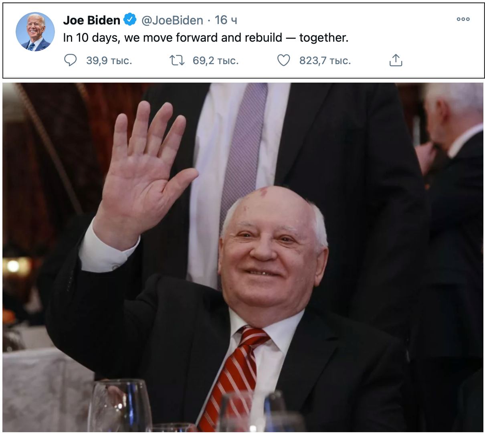The height and width of the screenshot is (433, 485).
Task: Click the reply speech bubble icon
Action: 71,60
